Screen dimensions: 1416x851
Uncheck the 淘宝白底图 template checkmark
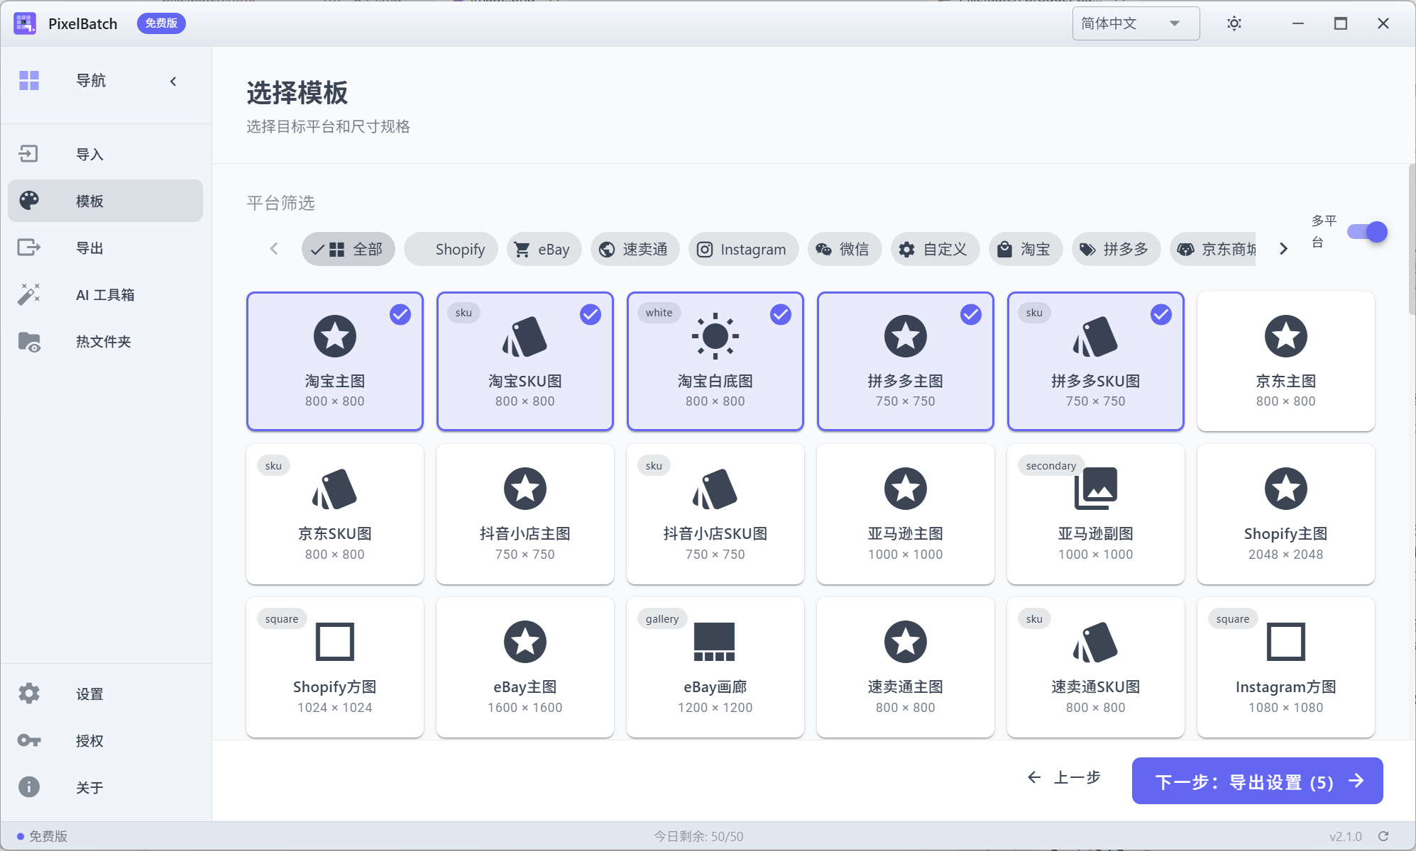coord(781,314)
